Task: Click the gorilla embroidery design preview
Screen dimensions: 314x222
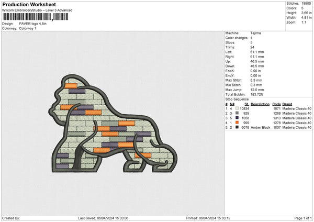Action: [x=113, y=124]
